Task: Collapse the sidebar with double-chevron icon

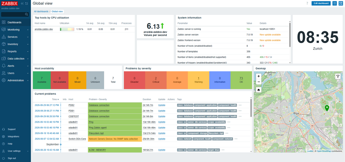Action: pyautogui.click(x=22, y=3)
